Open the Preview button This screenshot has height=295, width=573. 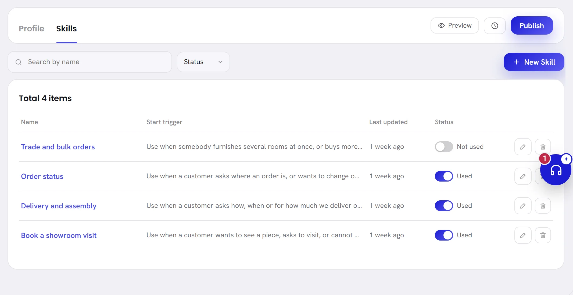pos(454,25)
